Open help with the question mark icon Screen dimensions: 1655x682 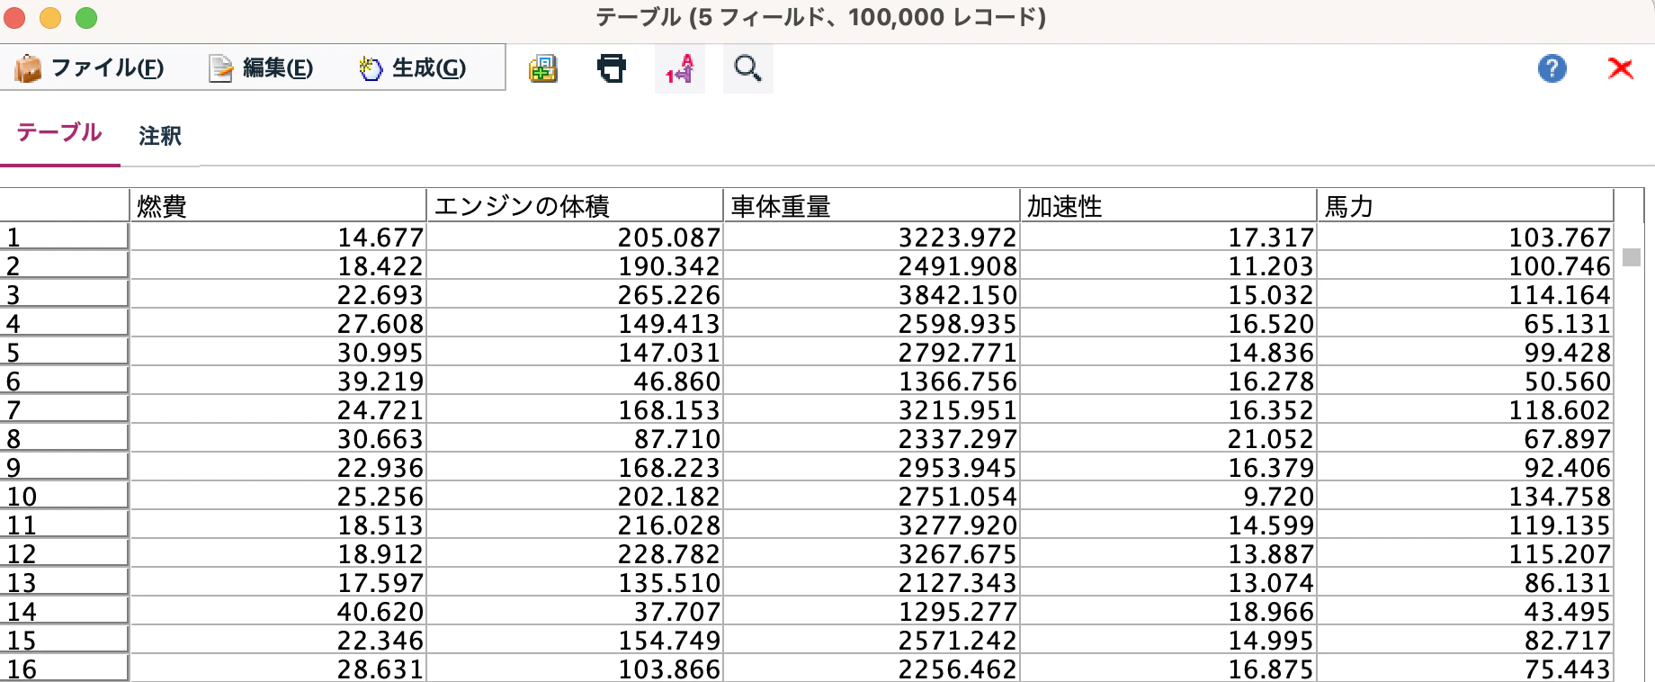point(1552,68)
